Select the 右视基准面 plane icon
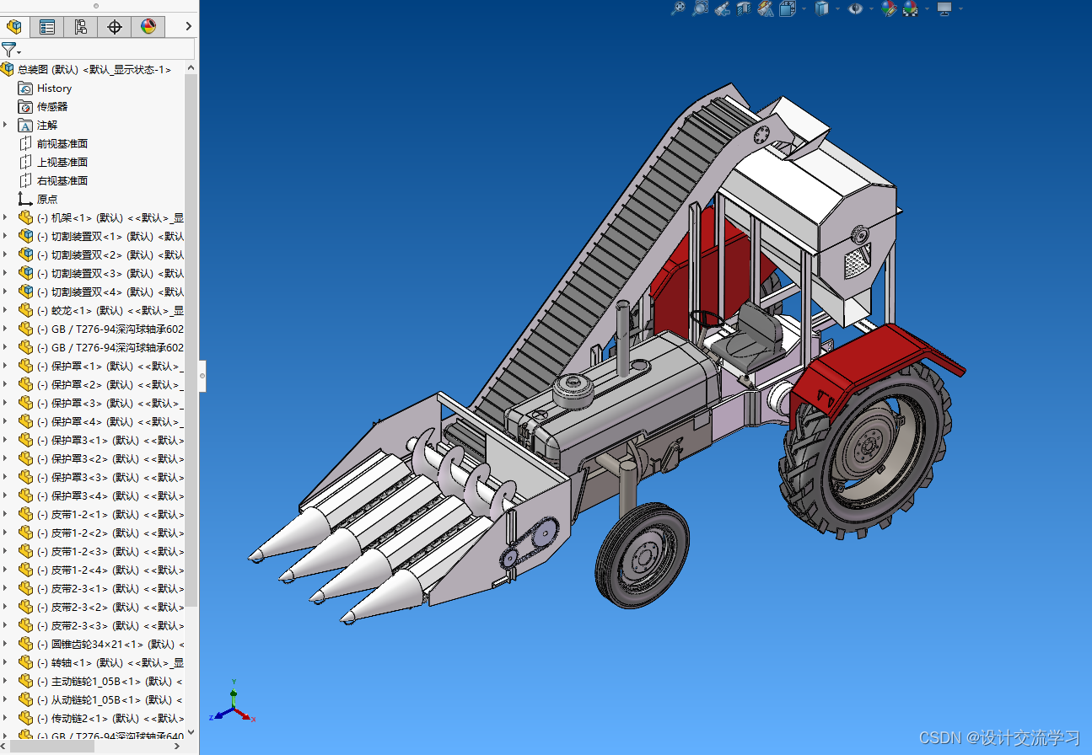Image resolution: width=1092 pixels, height=755 pixels. (x=25, y=180)
